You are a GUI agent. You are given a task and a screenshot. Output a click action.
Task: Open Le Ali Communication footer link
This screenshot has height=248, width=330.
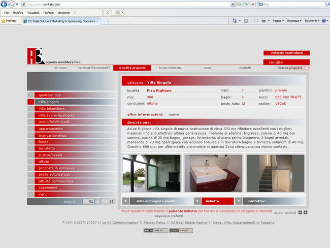[120, 223]
